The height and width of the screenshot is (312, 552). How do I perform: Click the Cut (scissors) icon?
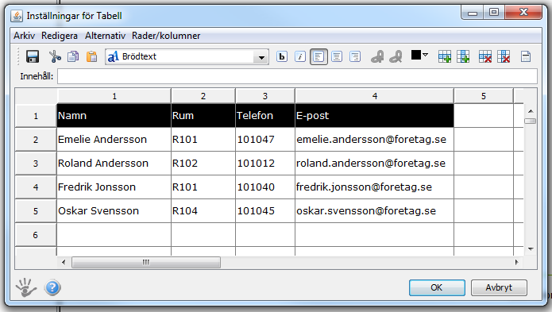click(x=55, y=56)
